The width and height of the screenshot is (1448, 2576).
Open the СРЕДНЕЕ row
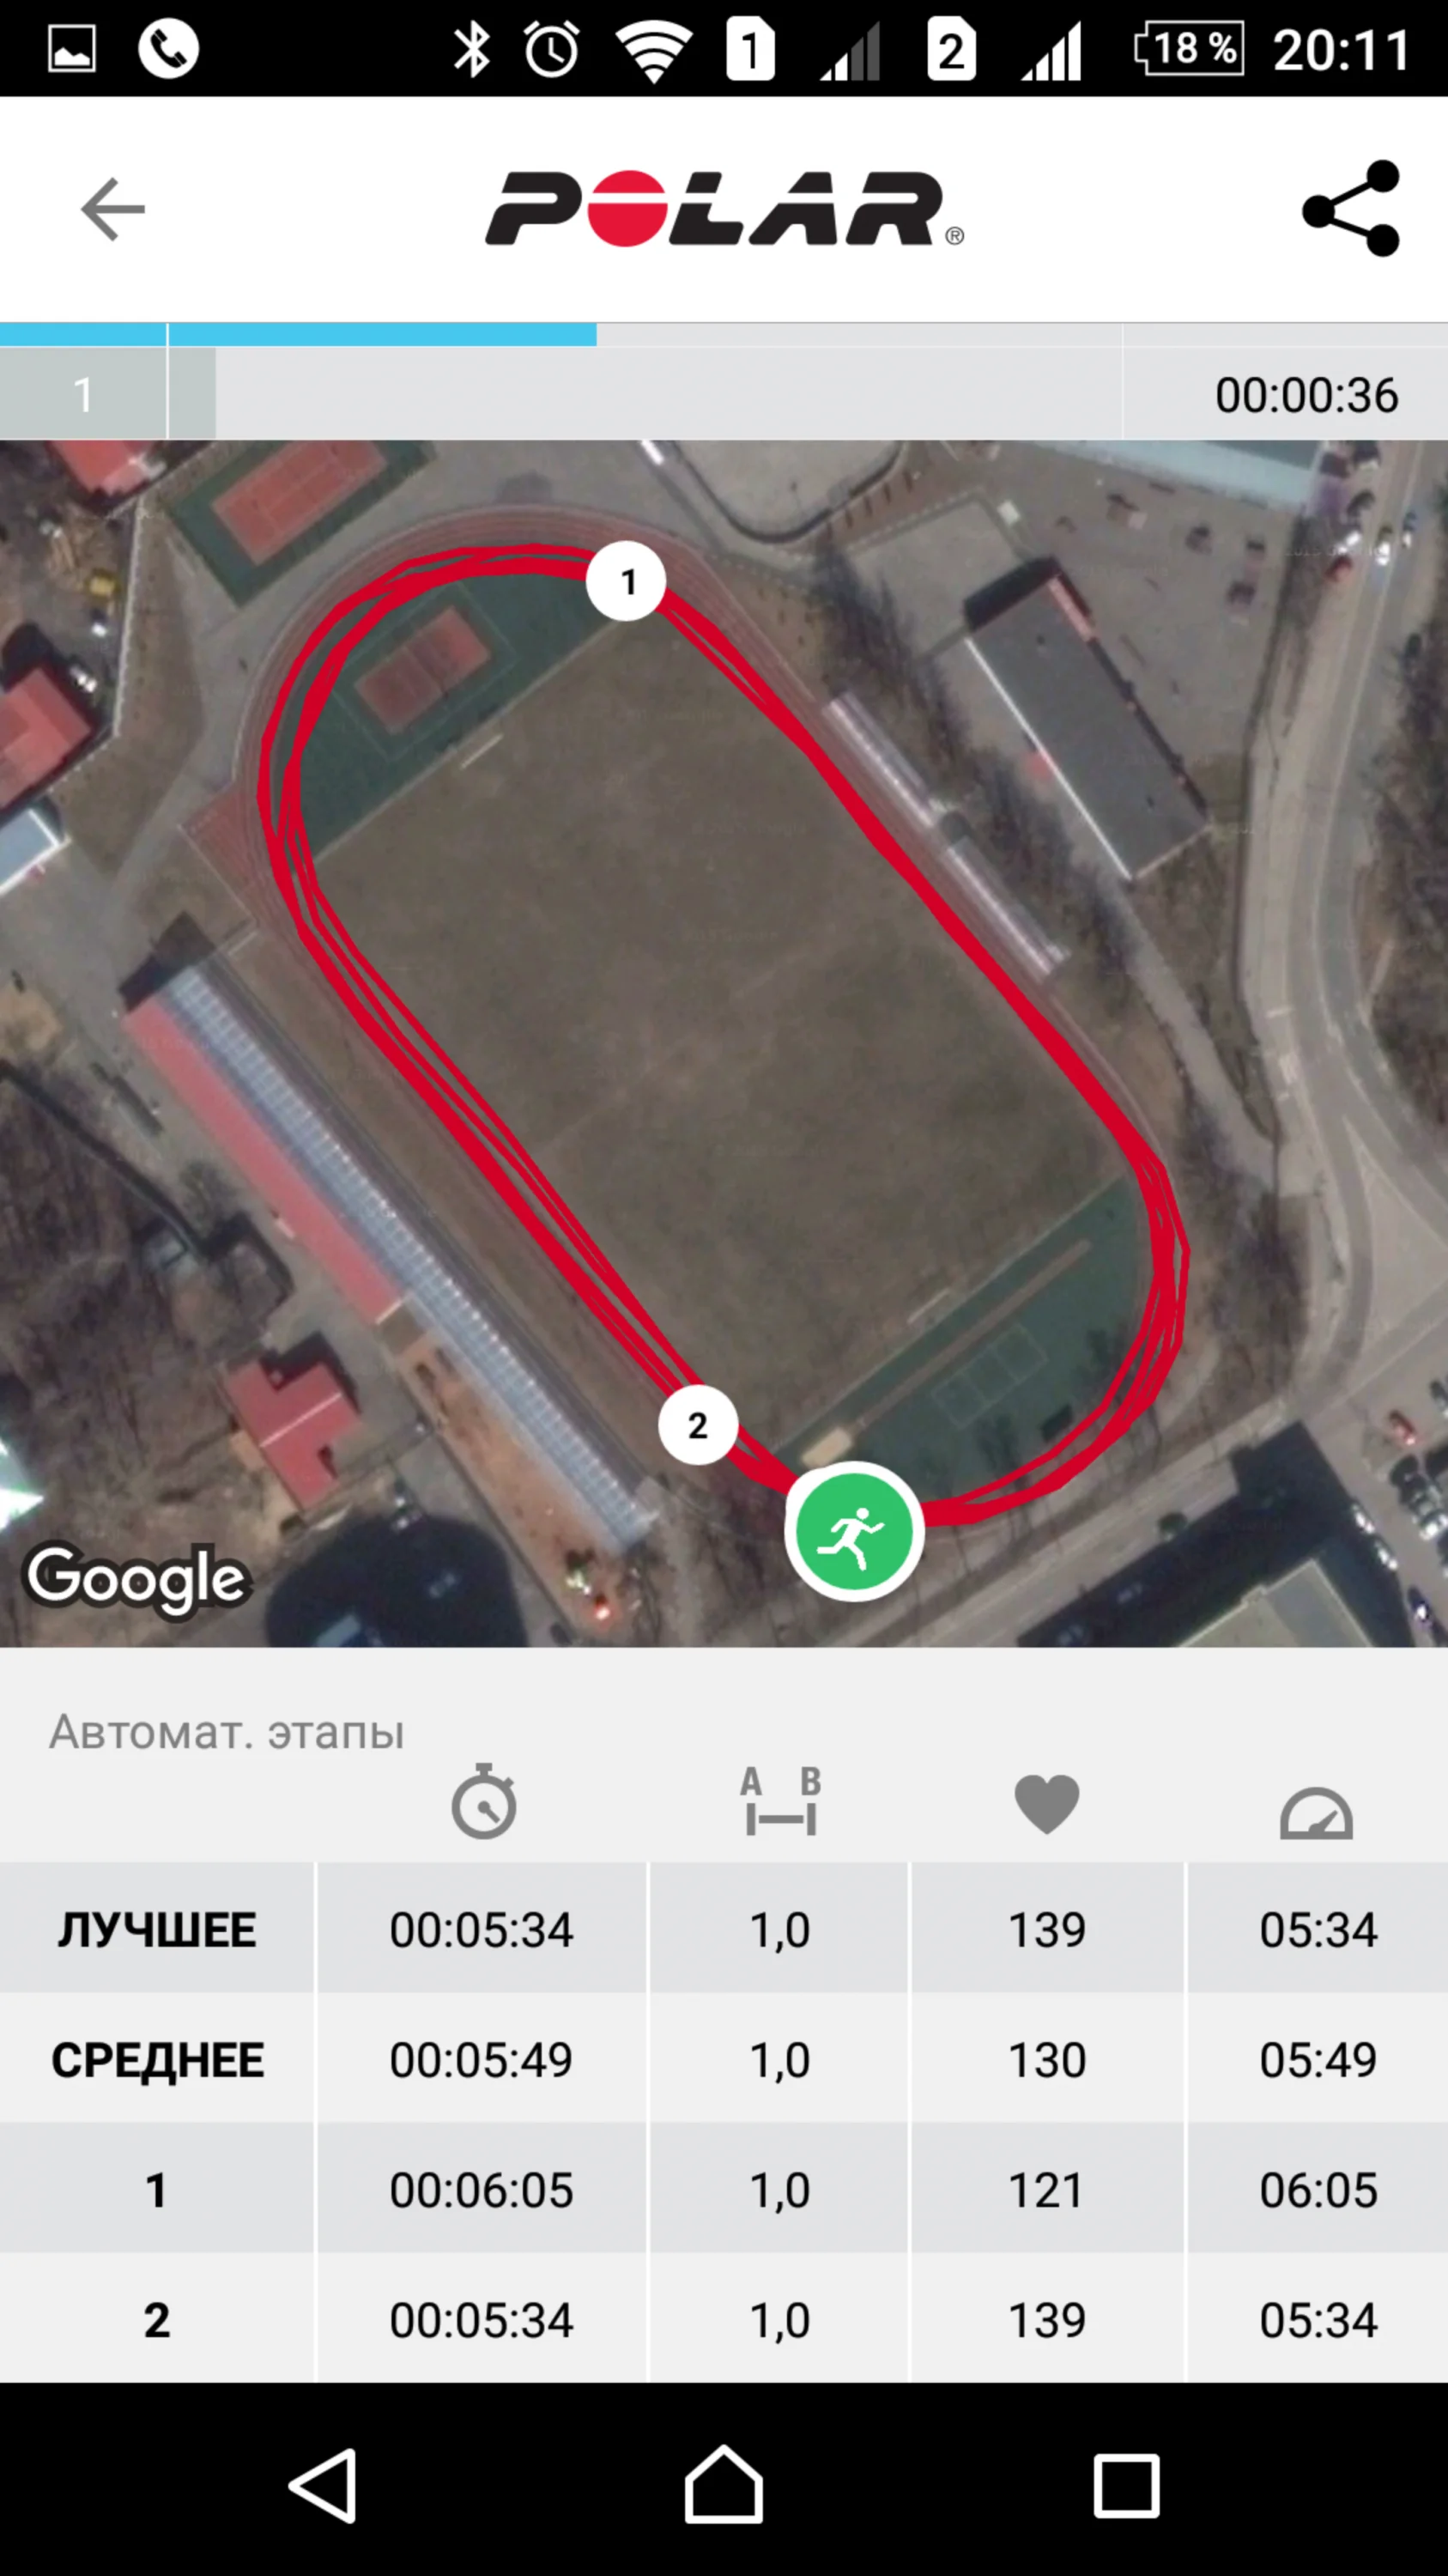pos(724,2058)
